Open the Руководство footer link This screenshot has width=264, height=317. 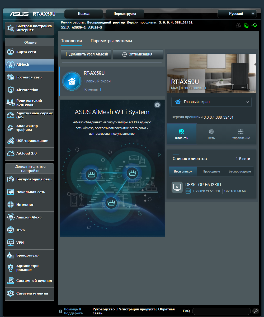103,309
